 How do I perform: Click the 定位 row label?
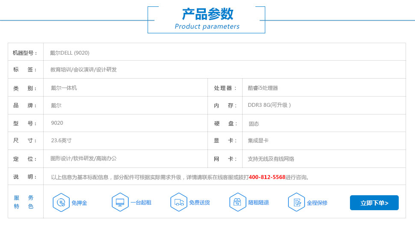tap(25, 159)
